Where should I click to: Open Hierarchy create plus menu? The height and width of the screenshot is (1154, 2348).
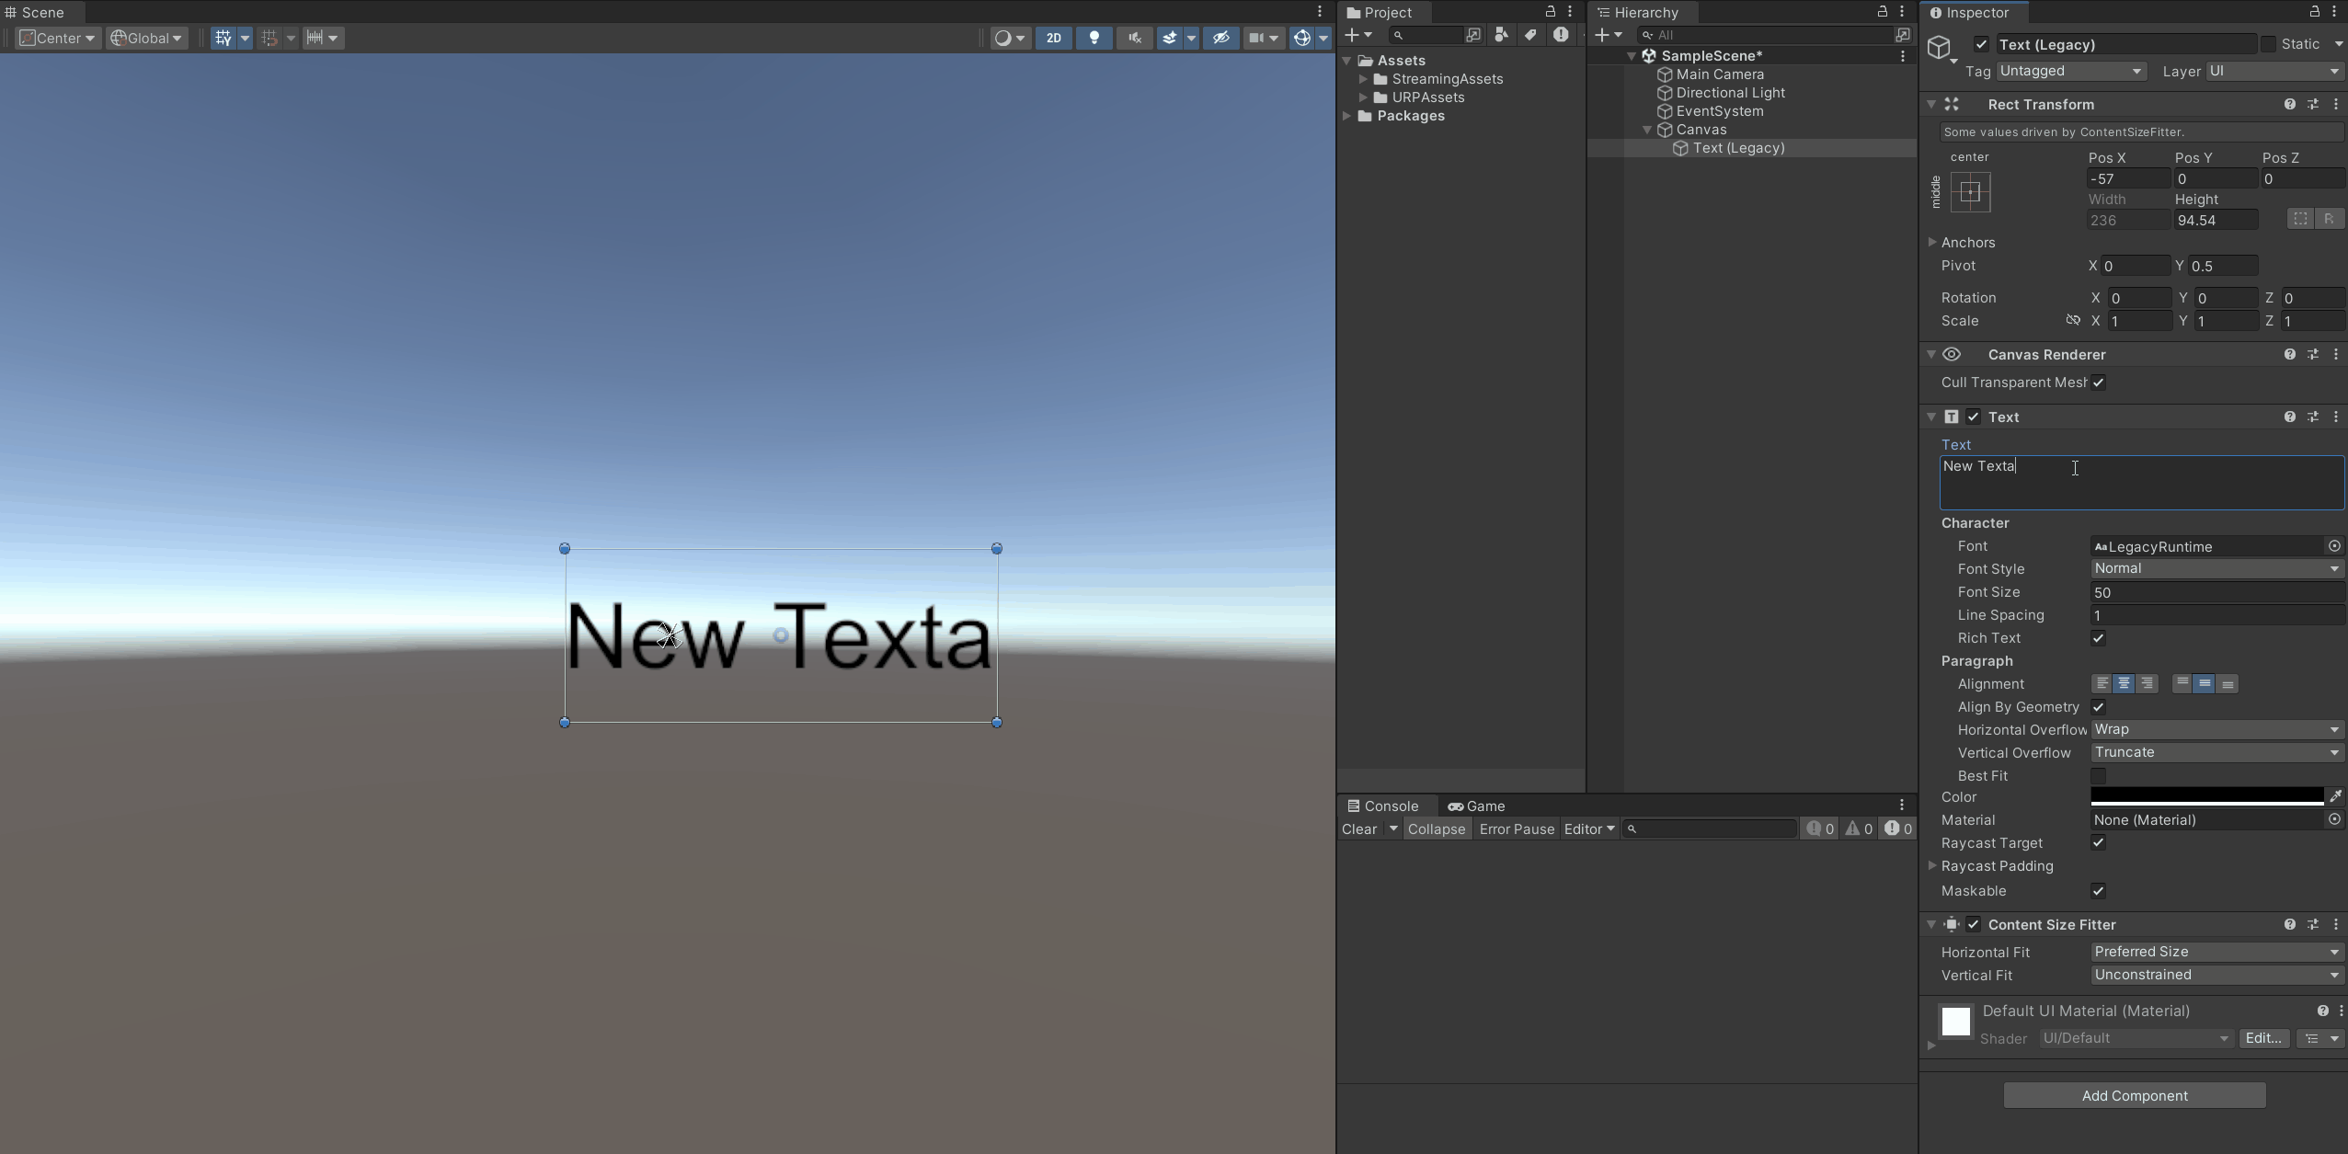click(1609, 35)
